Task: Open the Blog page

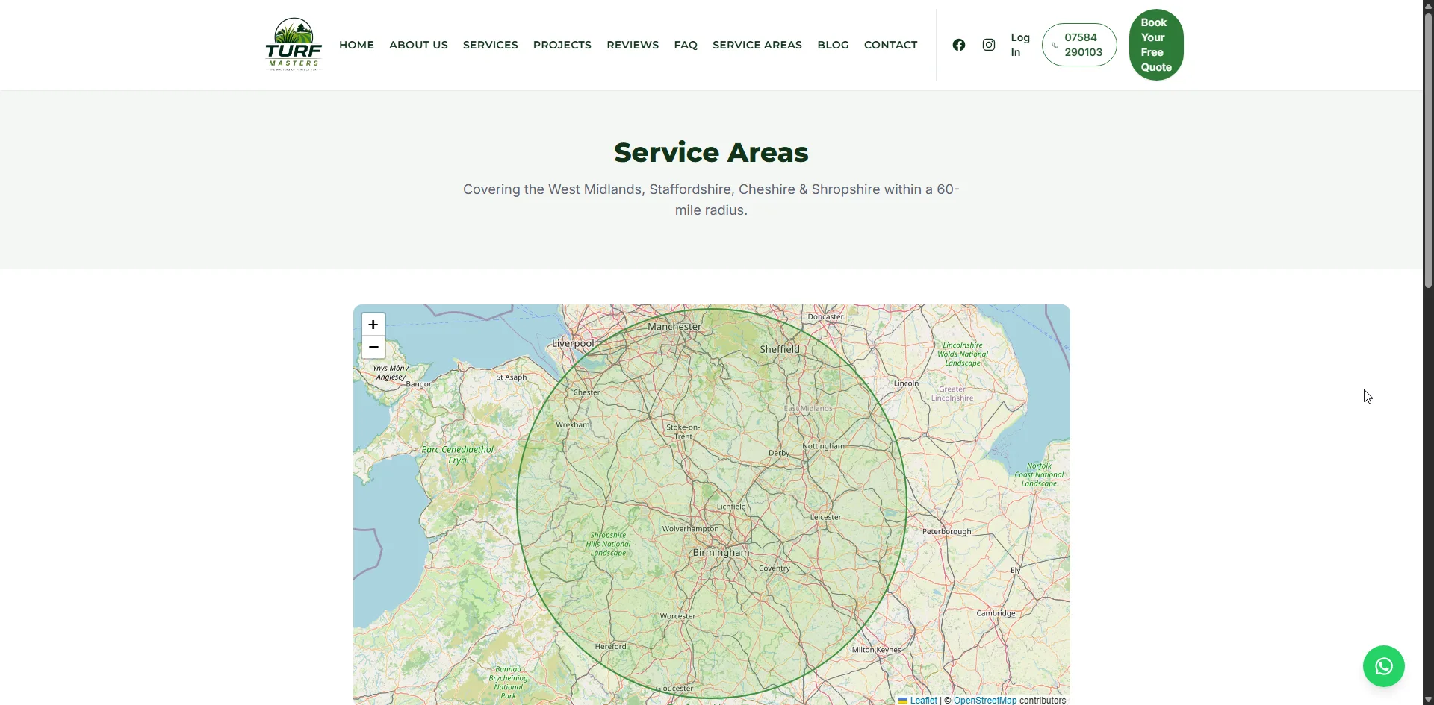Action: pos(833,45)
